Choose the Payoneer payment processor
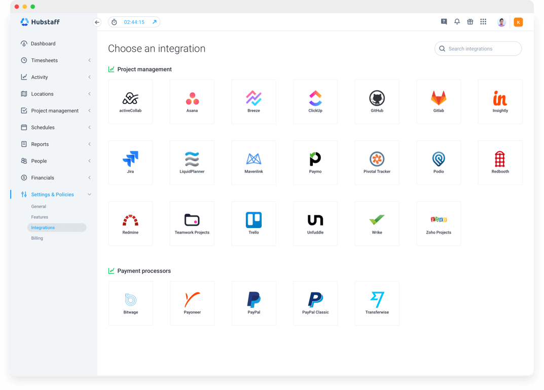 coord(192,303)
